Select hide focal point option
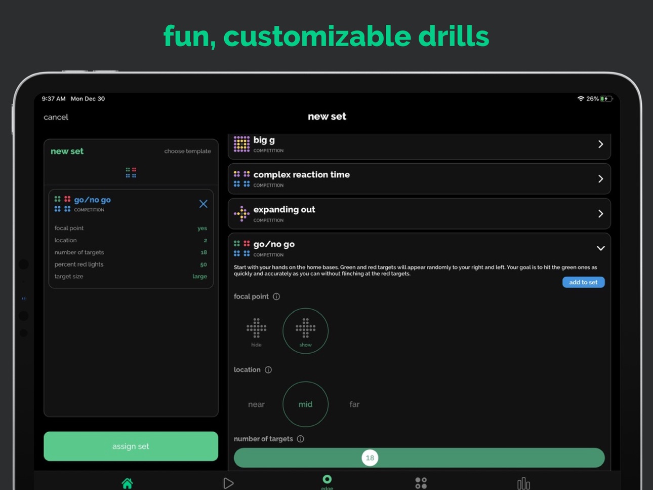653x490 pixels. click(256, 332)
